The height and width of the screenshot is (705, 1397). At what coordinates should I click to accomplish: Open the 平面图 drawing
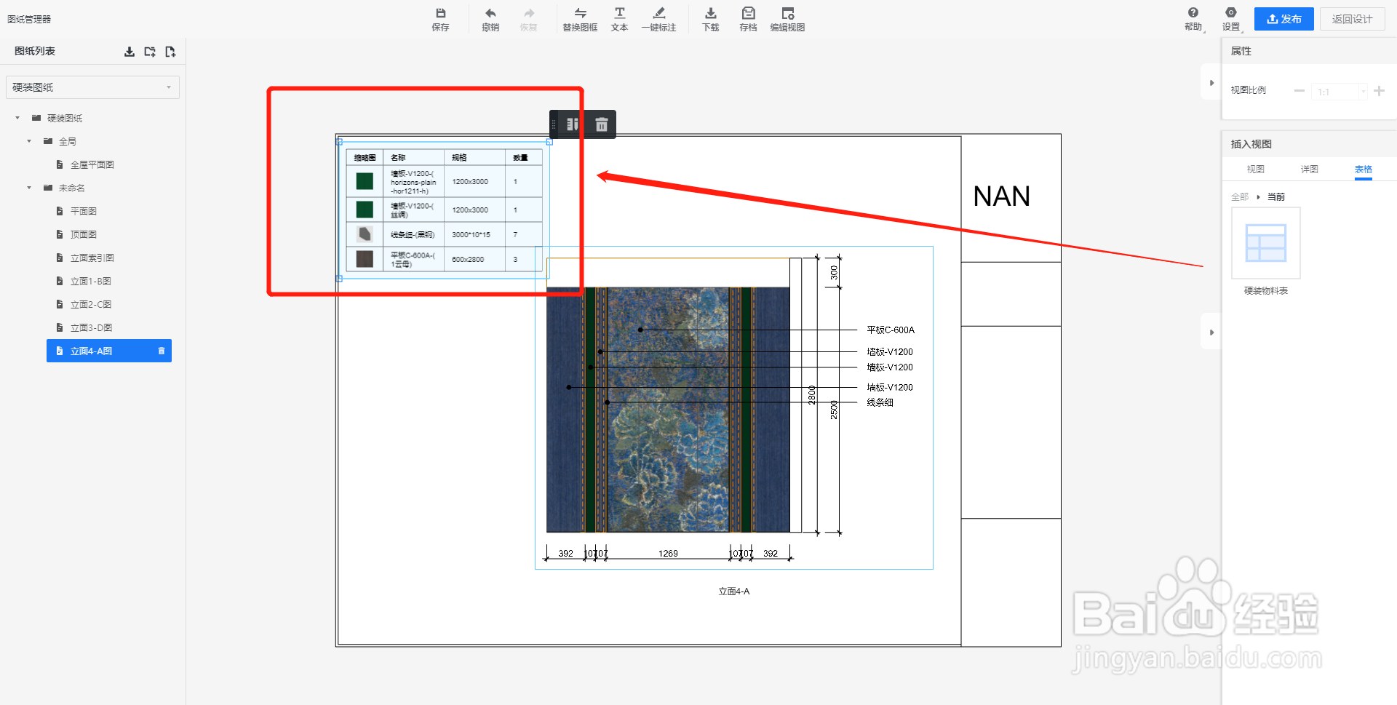84,211
